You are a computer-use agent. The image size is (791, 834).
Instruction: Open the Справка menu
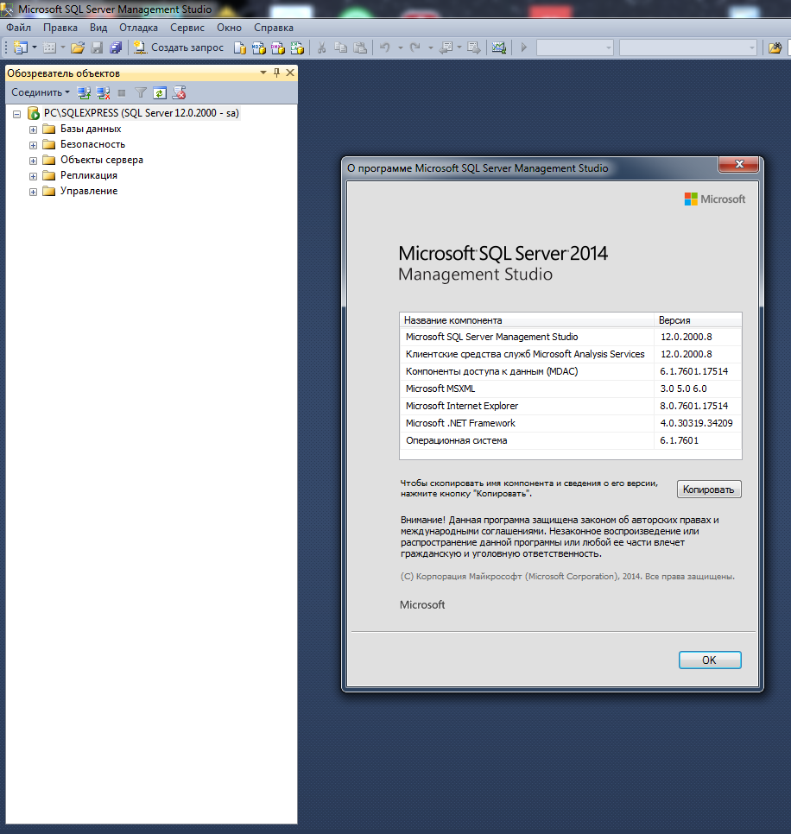tap(274, 28)
